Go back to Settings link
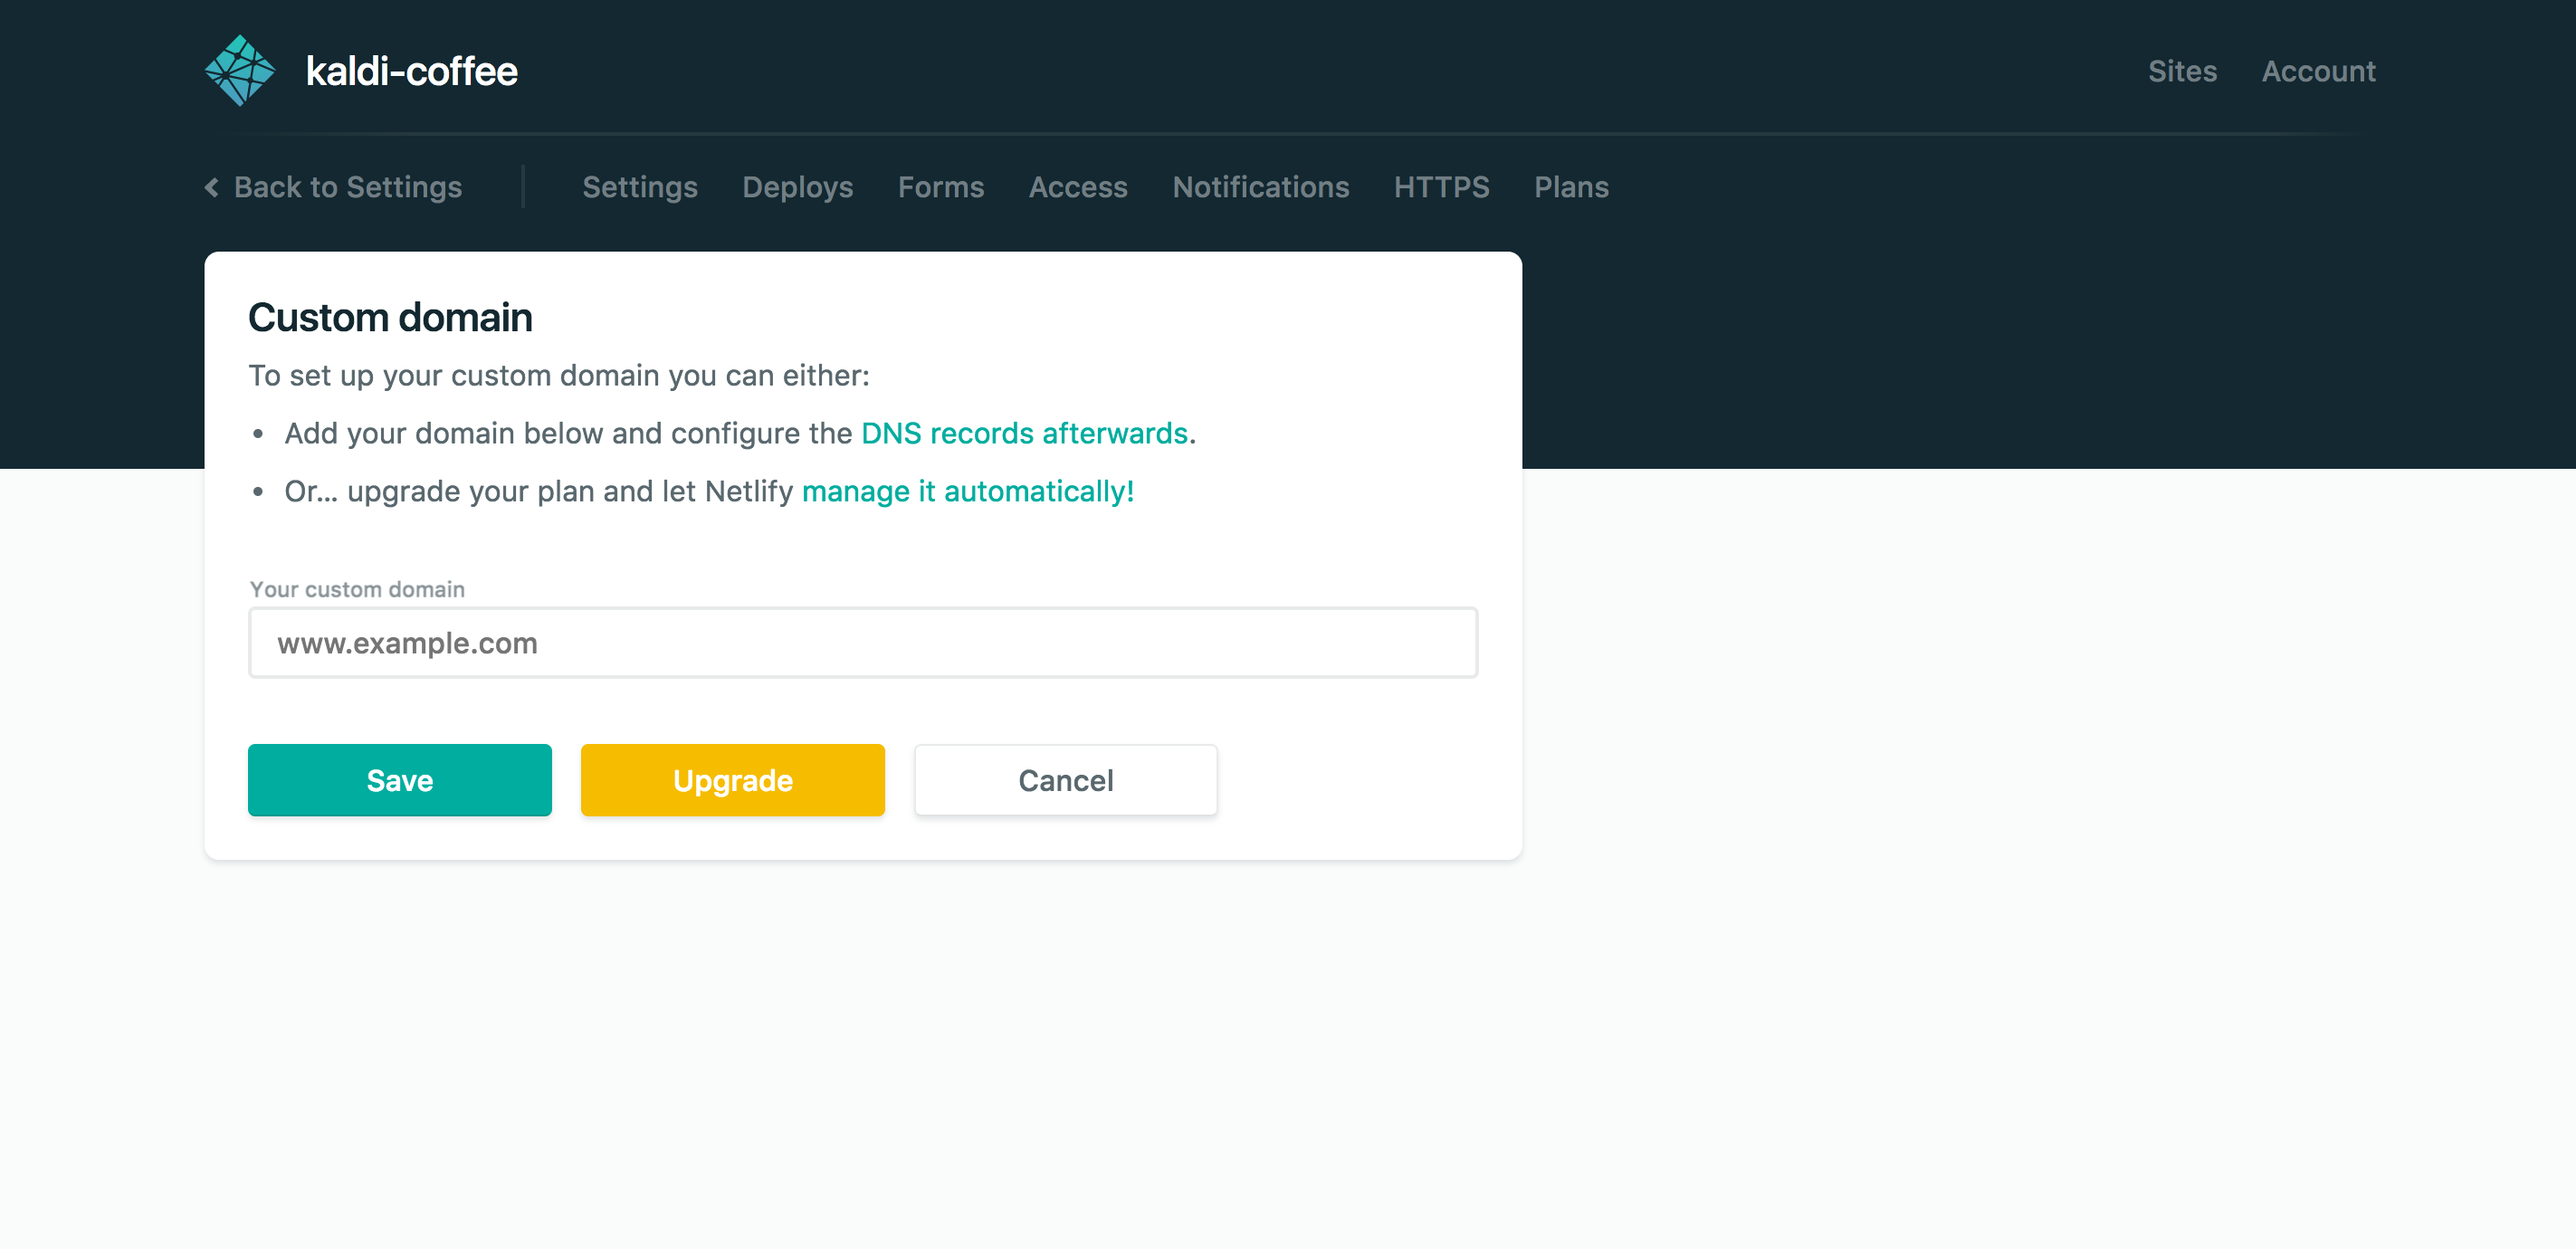 coord(347,187)
